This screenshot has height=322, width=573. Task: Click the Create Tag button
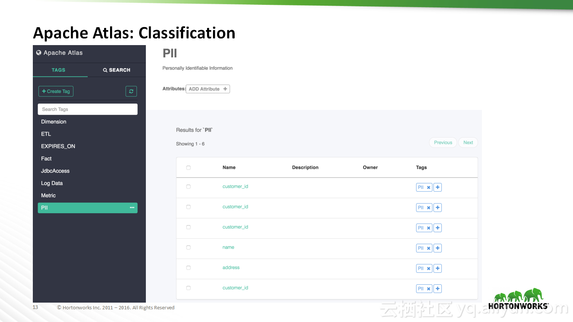(56, 91)
